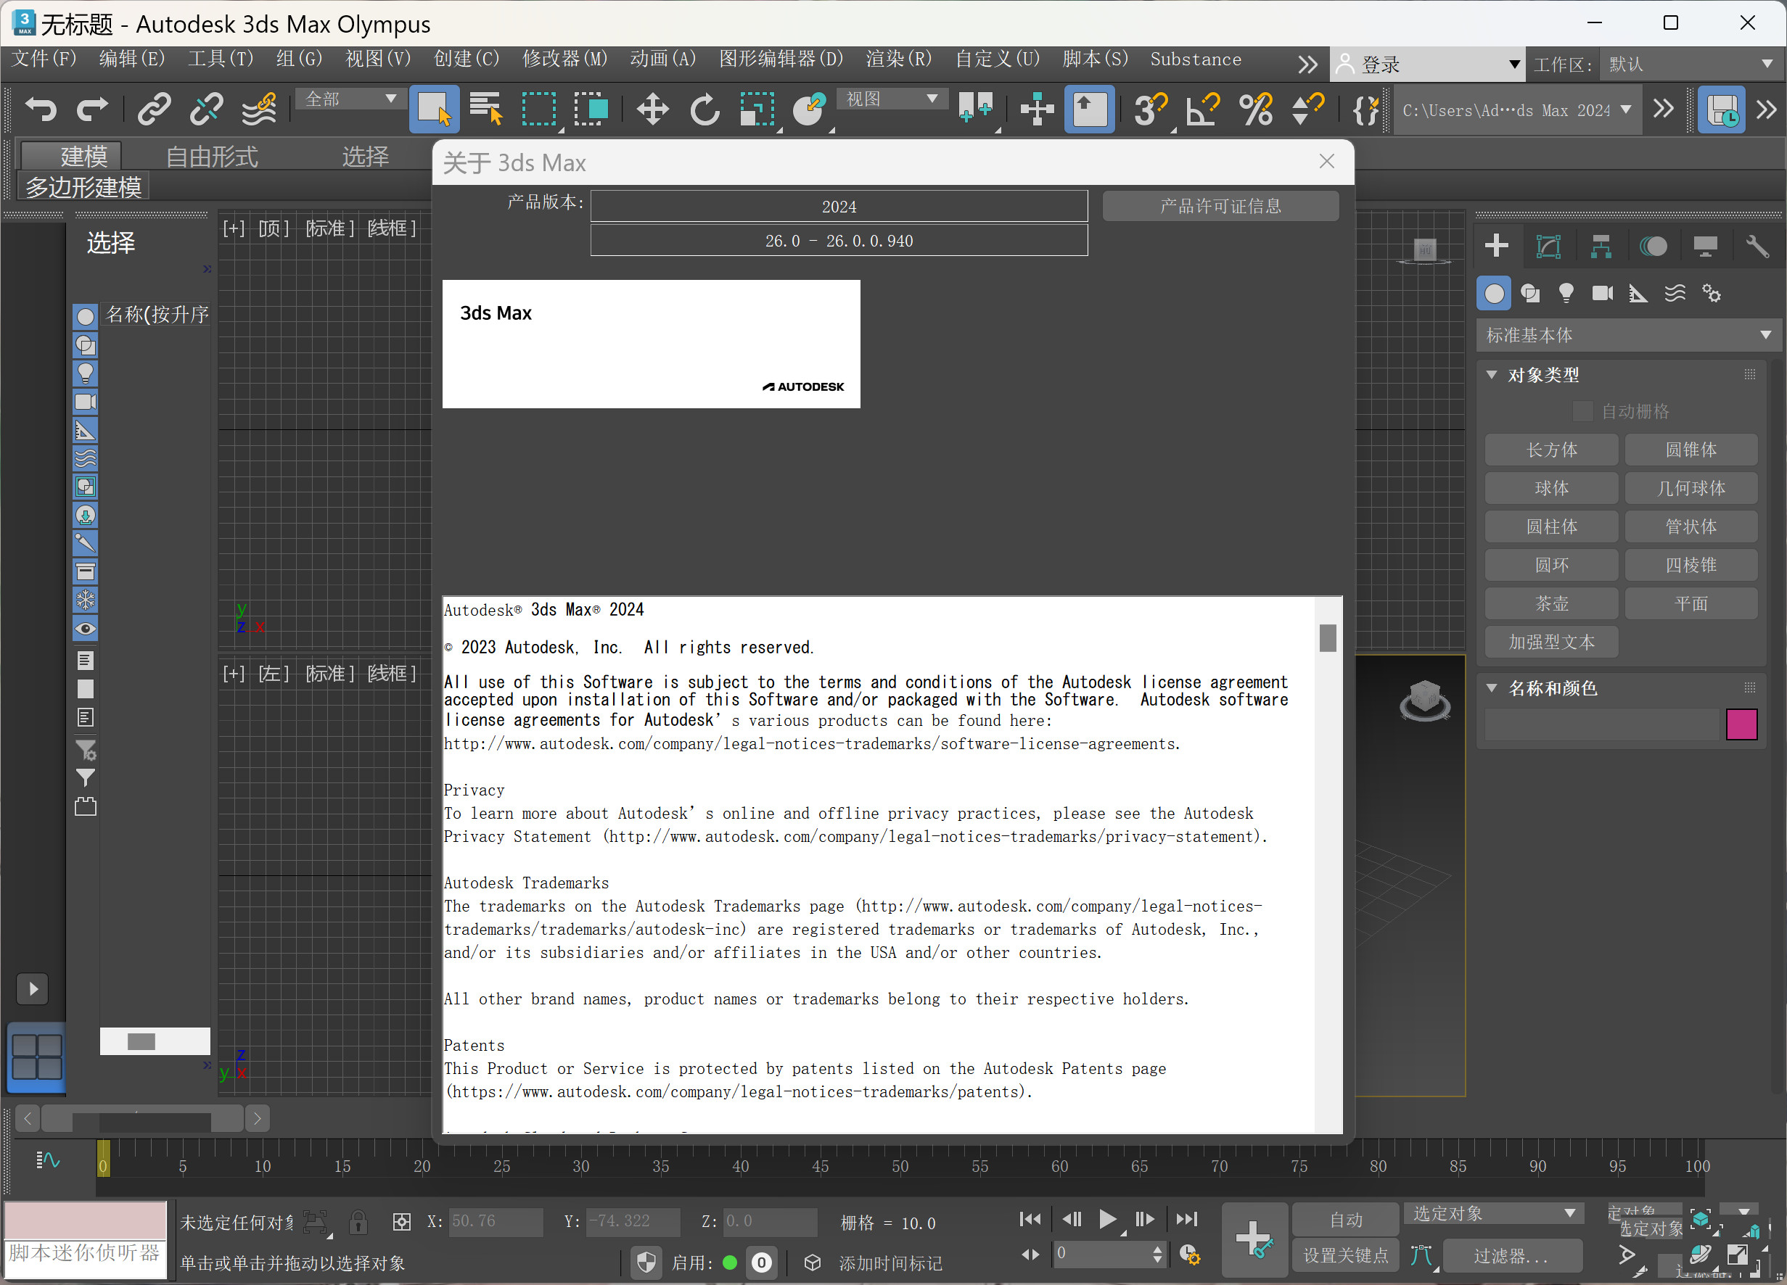Image resolution: width=1787 pixels, height=1285 pixels.
Task: Select the Scale tool
Action: tap(757, 109)
